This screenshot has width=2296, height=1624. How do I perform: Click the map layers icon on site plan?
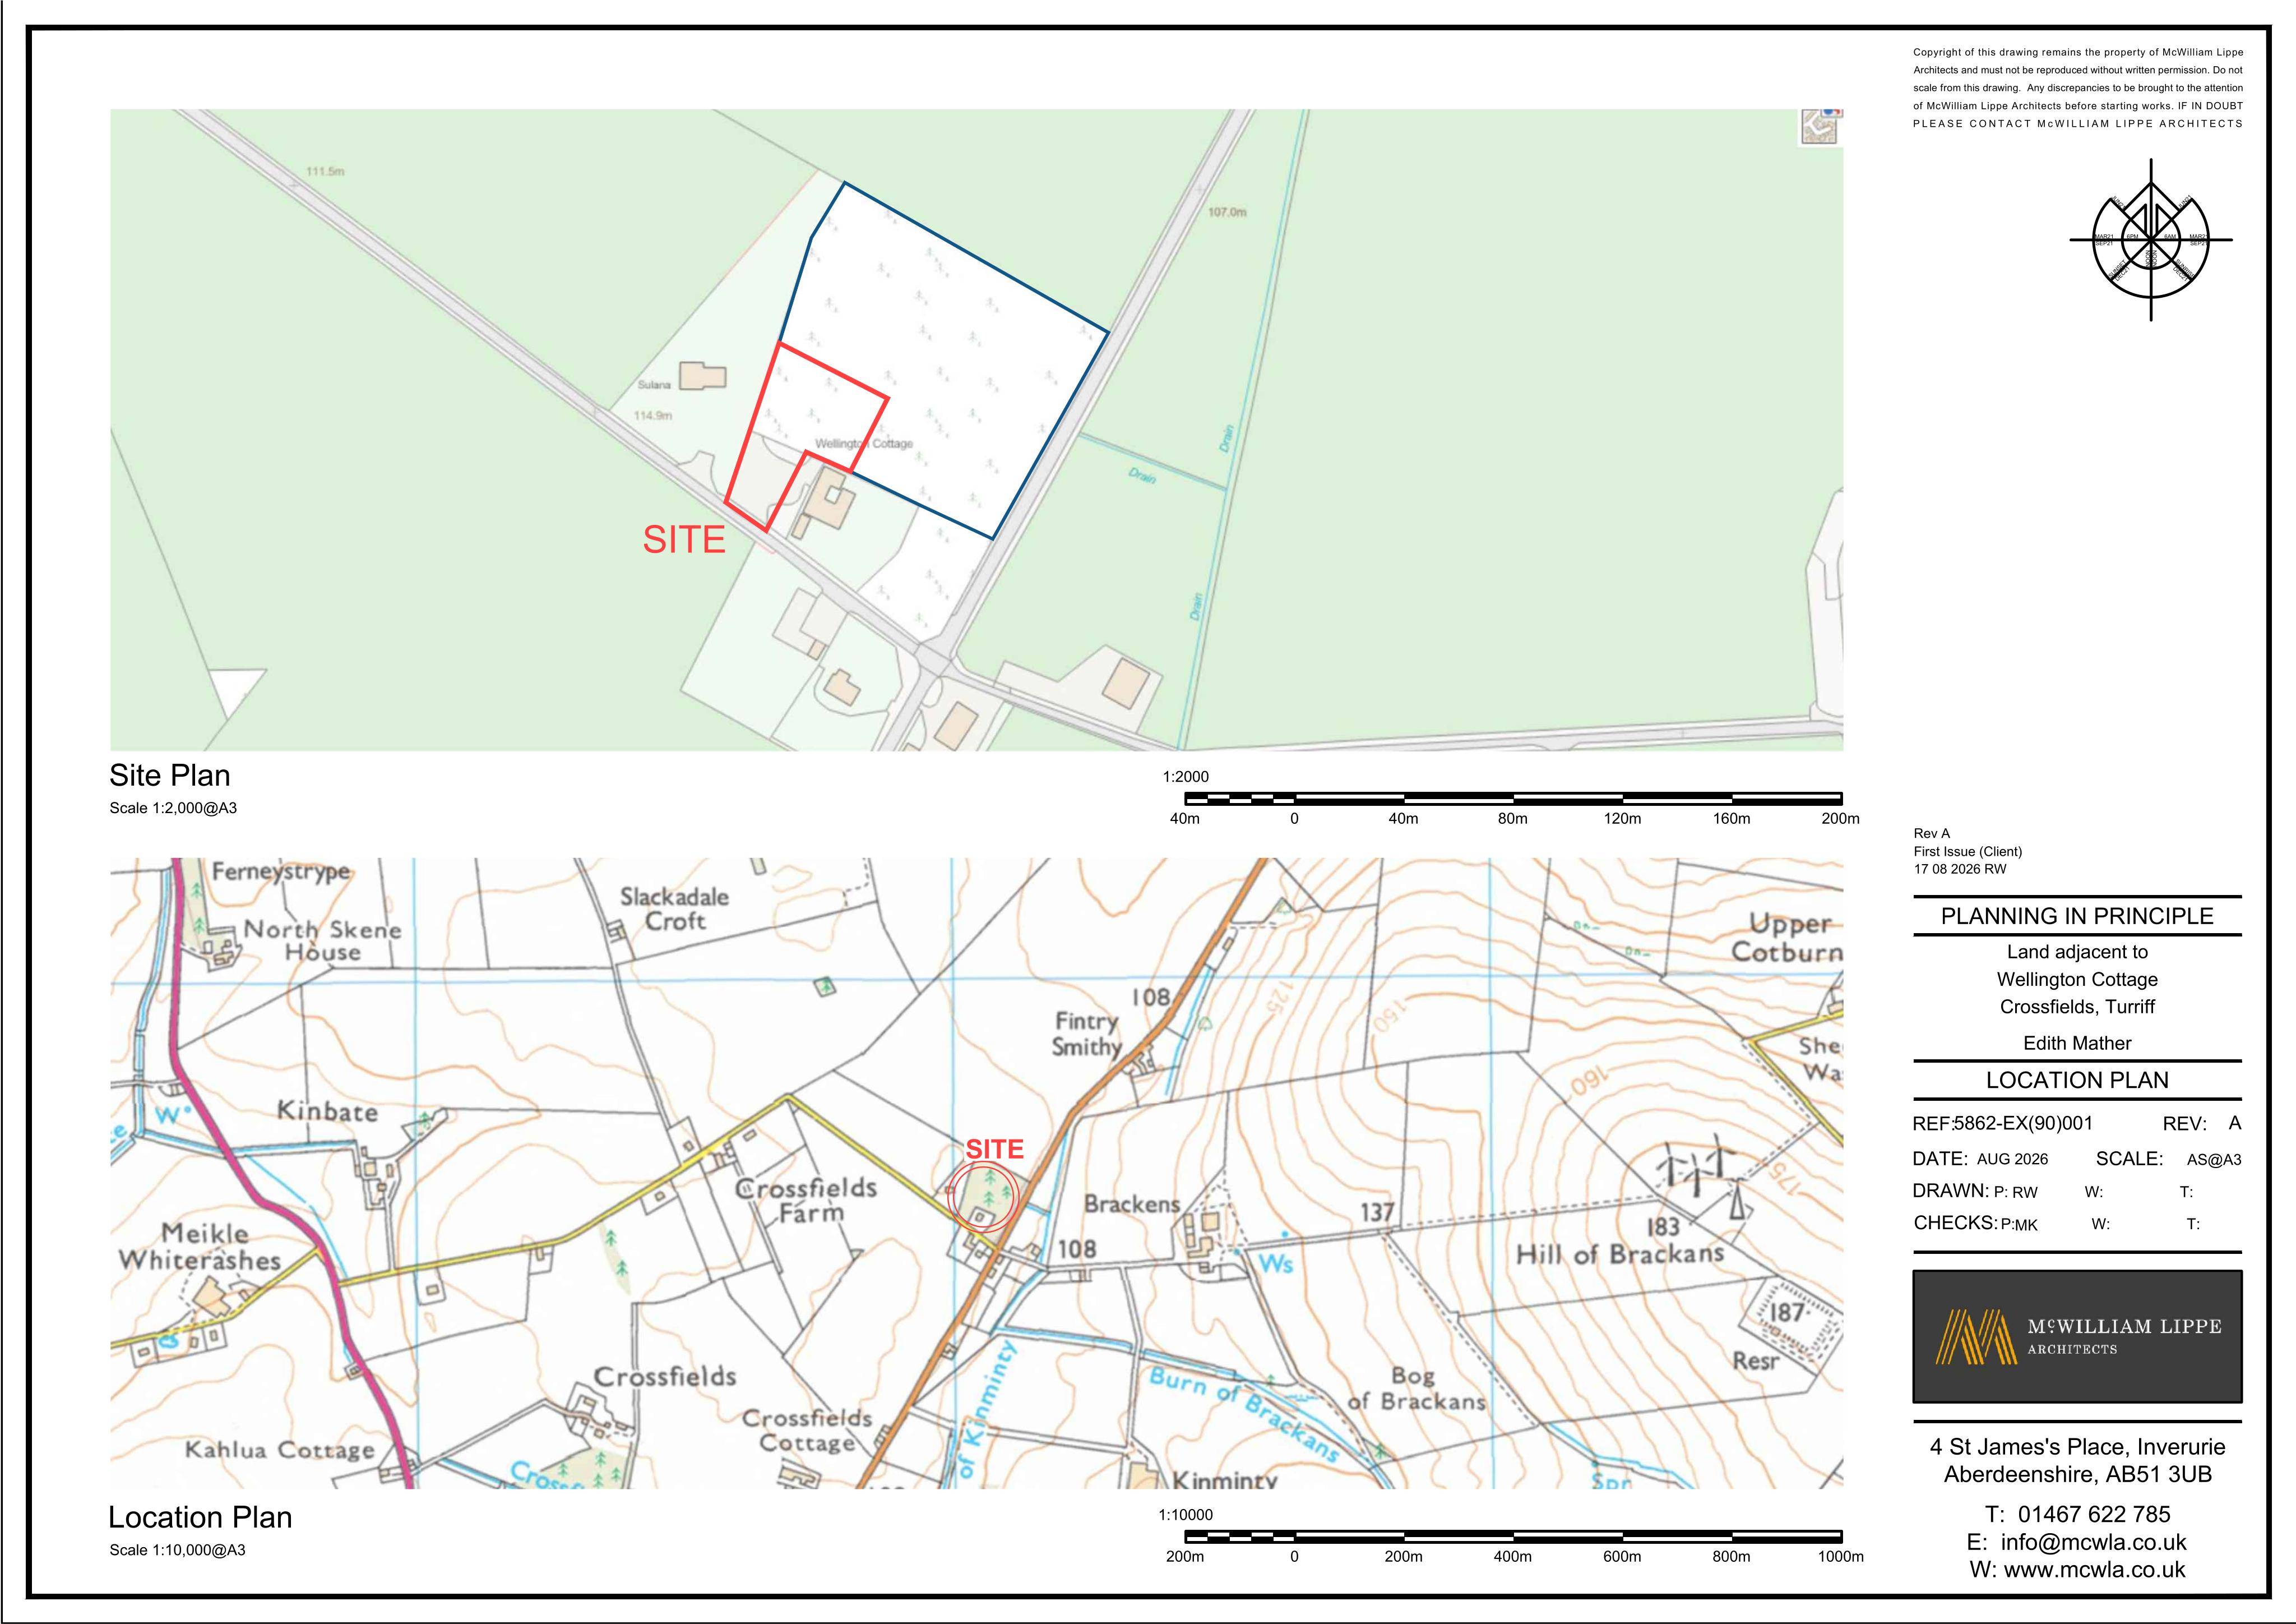pos(1821,127)
